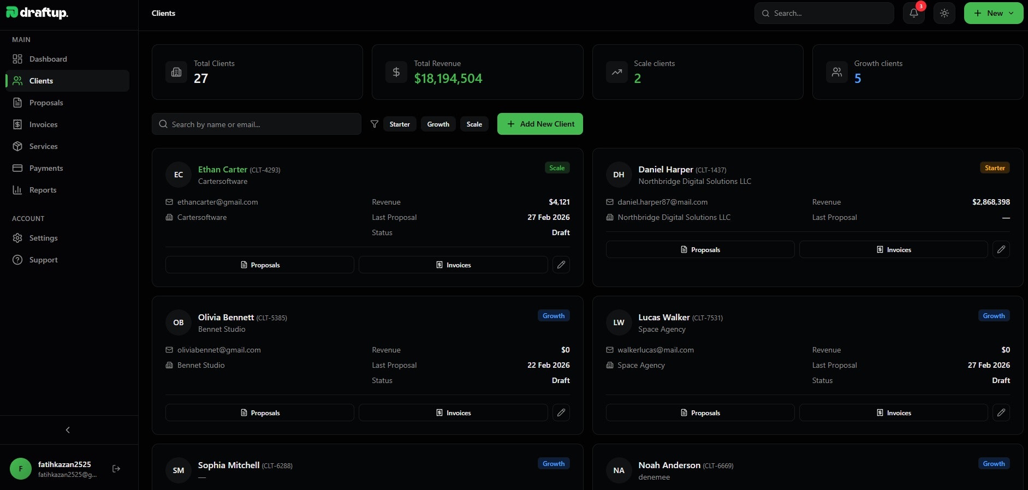Open Olivia Bennett's Invoices

[453, 413]
